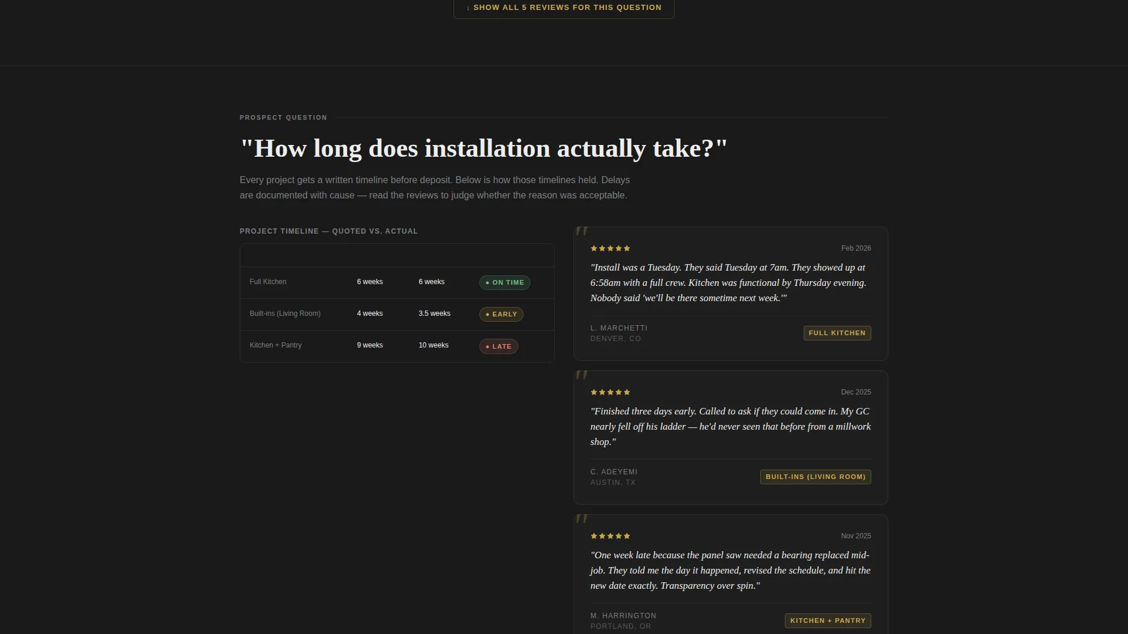This screenshot has width=1128, height=634.
Task: Click the Austin, TX location text
Action: tap(613, 483)
